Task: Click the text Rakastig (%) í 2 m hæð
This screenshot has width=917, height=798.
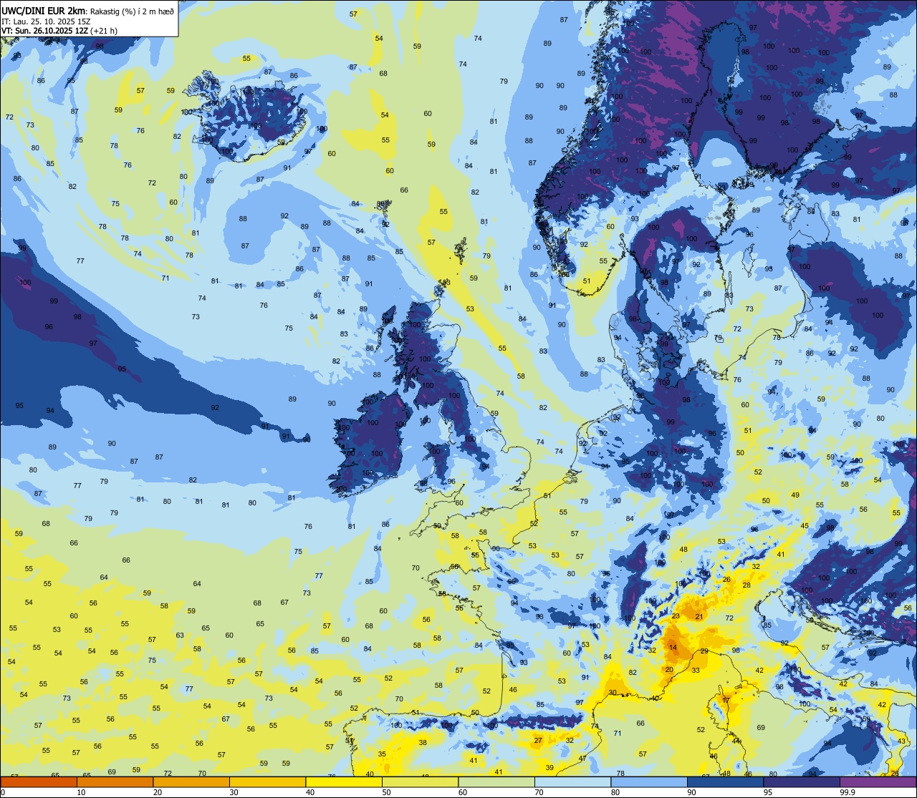Action: [131, 11]
